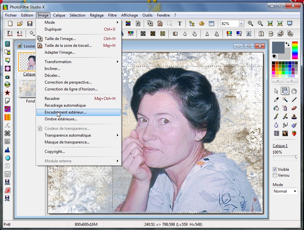This screenshot has height=230, width=304.
Task: Click the calculator icon in left sidebar
Action: pos(7,44)
